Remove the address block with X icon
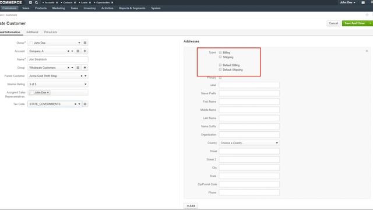Image resolution: width=373 pixels, height=210 pixels. (367, 51)
